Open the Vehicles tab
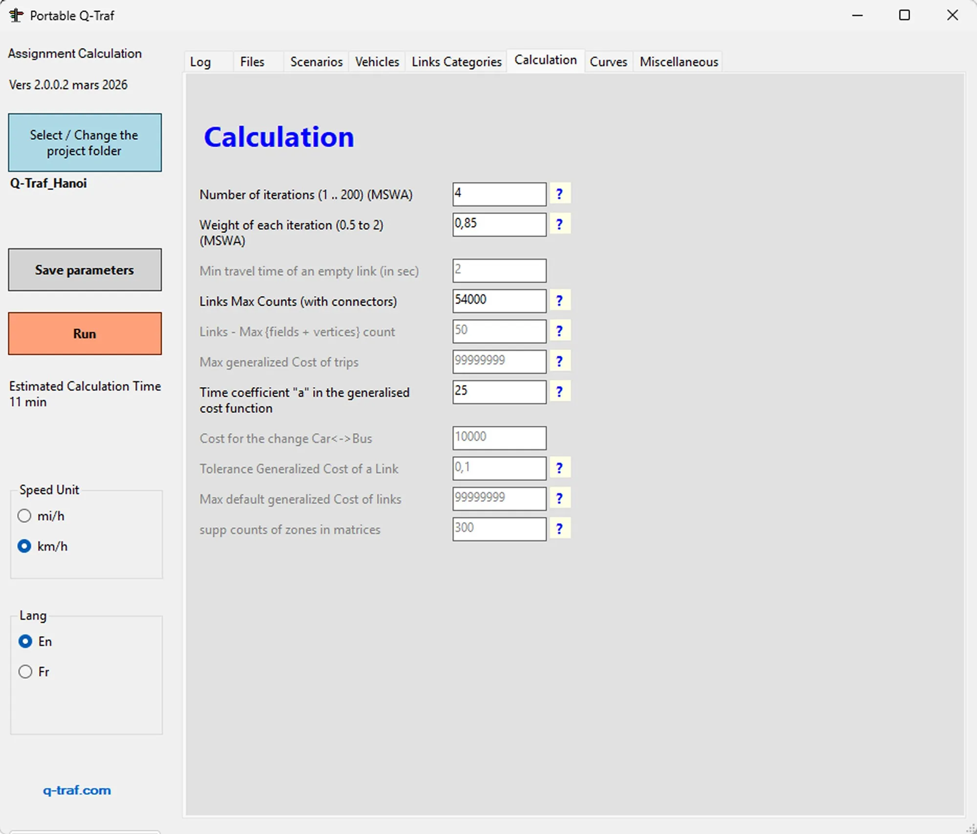This screenshot has width=977, height=834. click(376, 62)
